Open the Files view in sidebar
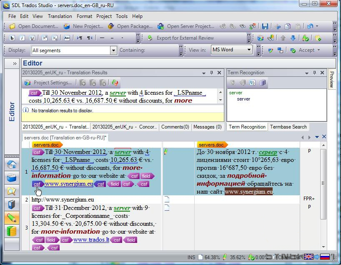The image size is (341, 265). pyautogui.click(x=12, y=191)
